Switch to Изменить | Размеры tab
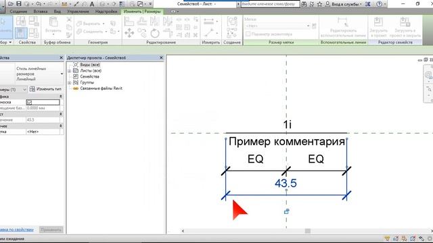 142,11
